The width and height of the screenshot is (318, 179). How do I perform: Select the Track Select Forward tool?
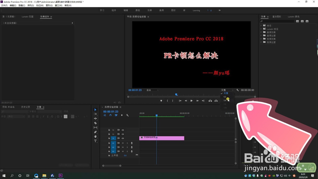95,114
